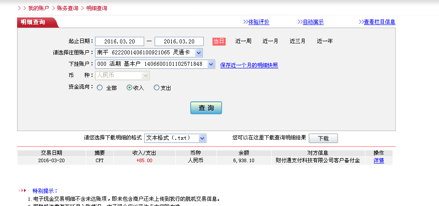Open the 自助演示 link
This screenshot has width=439, height=206.
click(313, 22)
